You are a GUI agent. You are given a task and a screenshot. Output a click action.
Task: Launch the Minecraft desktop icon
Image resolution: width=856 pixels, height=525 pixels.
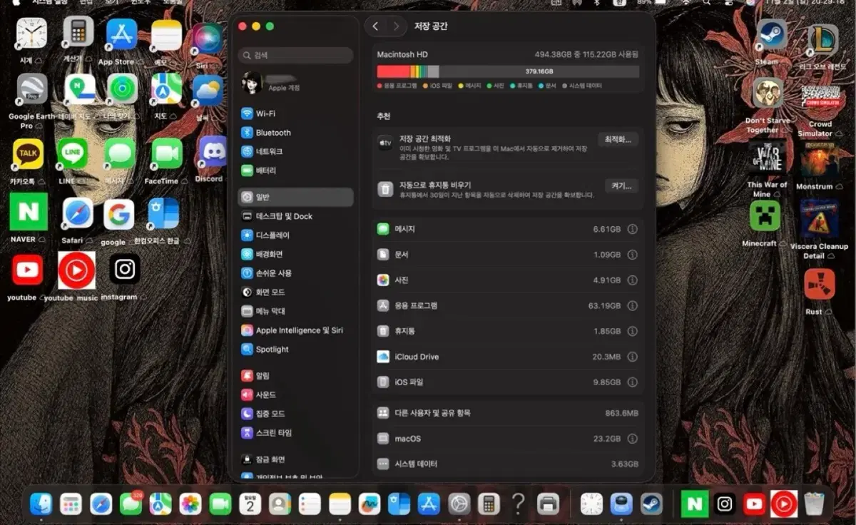(765, 215)
